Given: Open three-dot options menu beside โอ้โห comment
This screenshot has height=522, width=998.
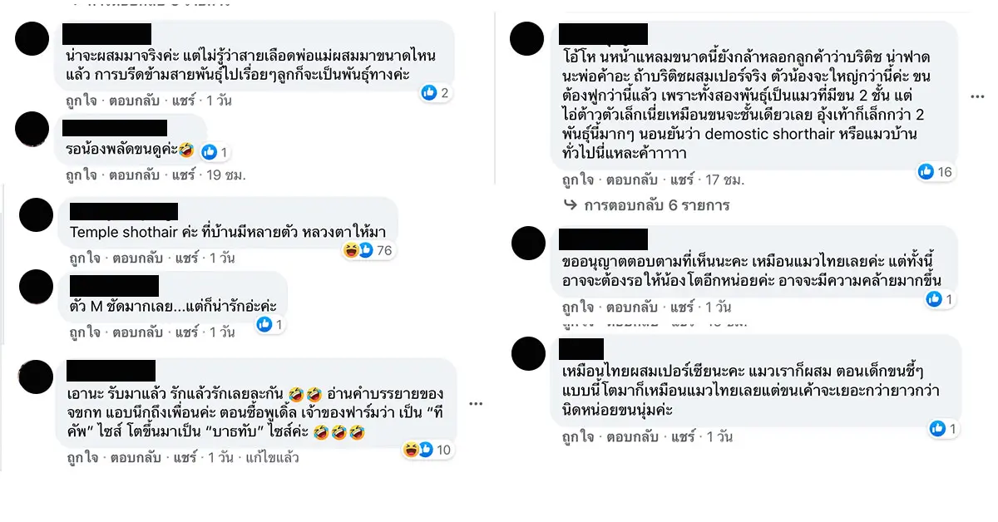Looking at the screenshot, I should pyautogui.click(x=977, y=97).
